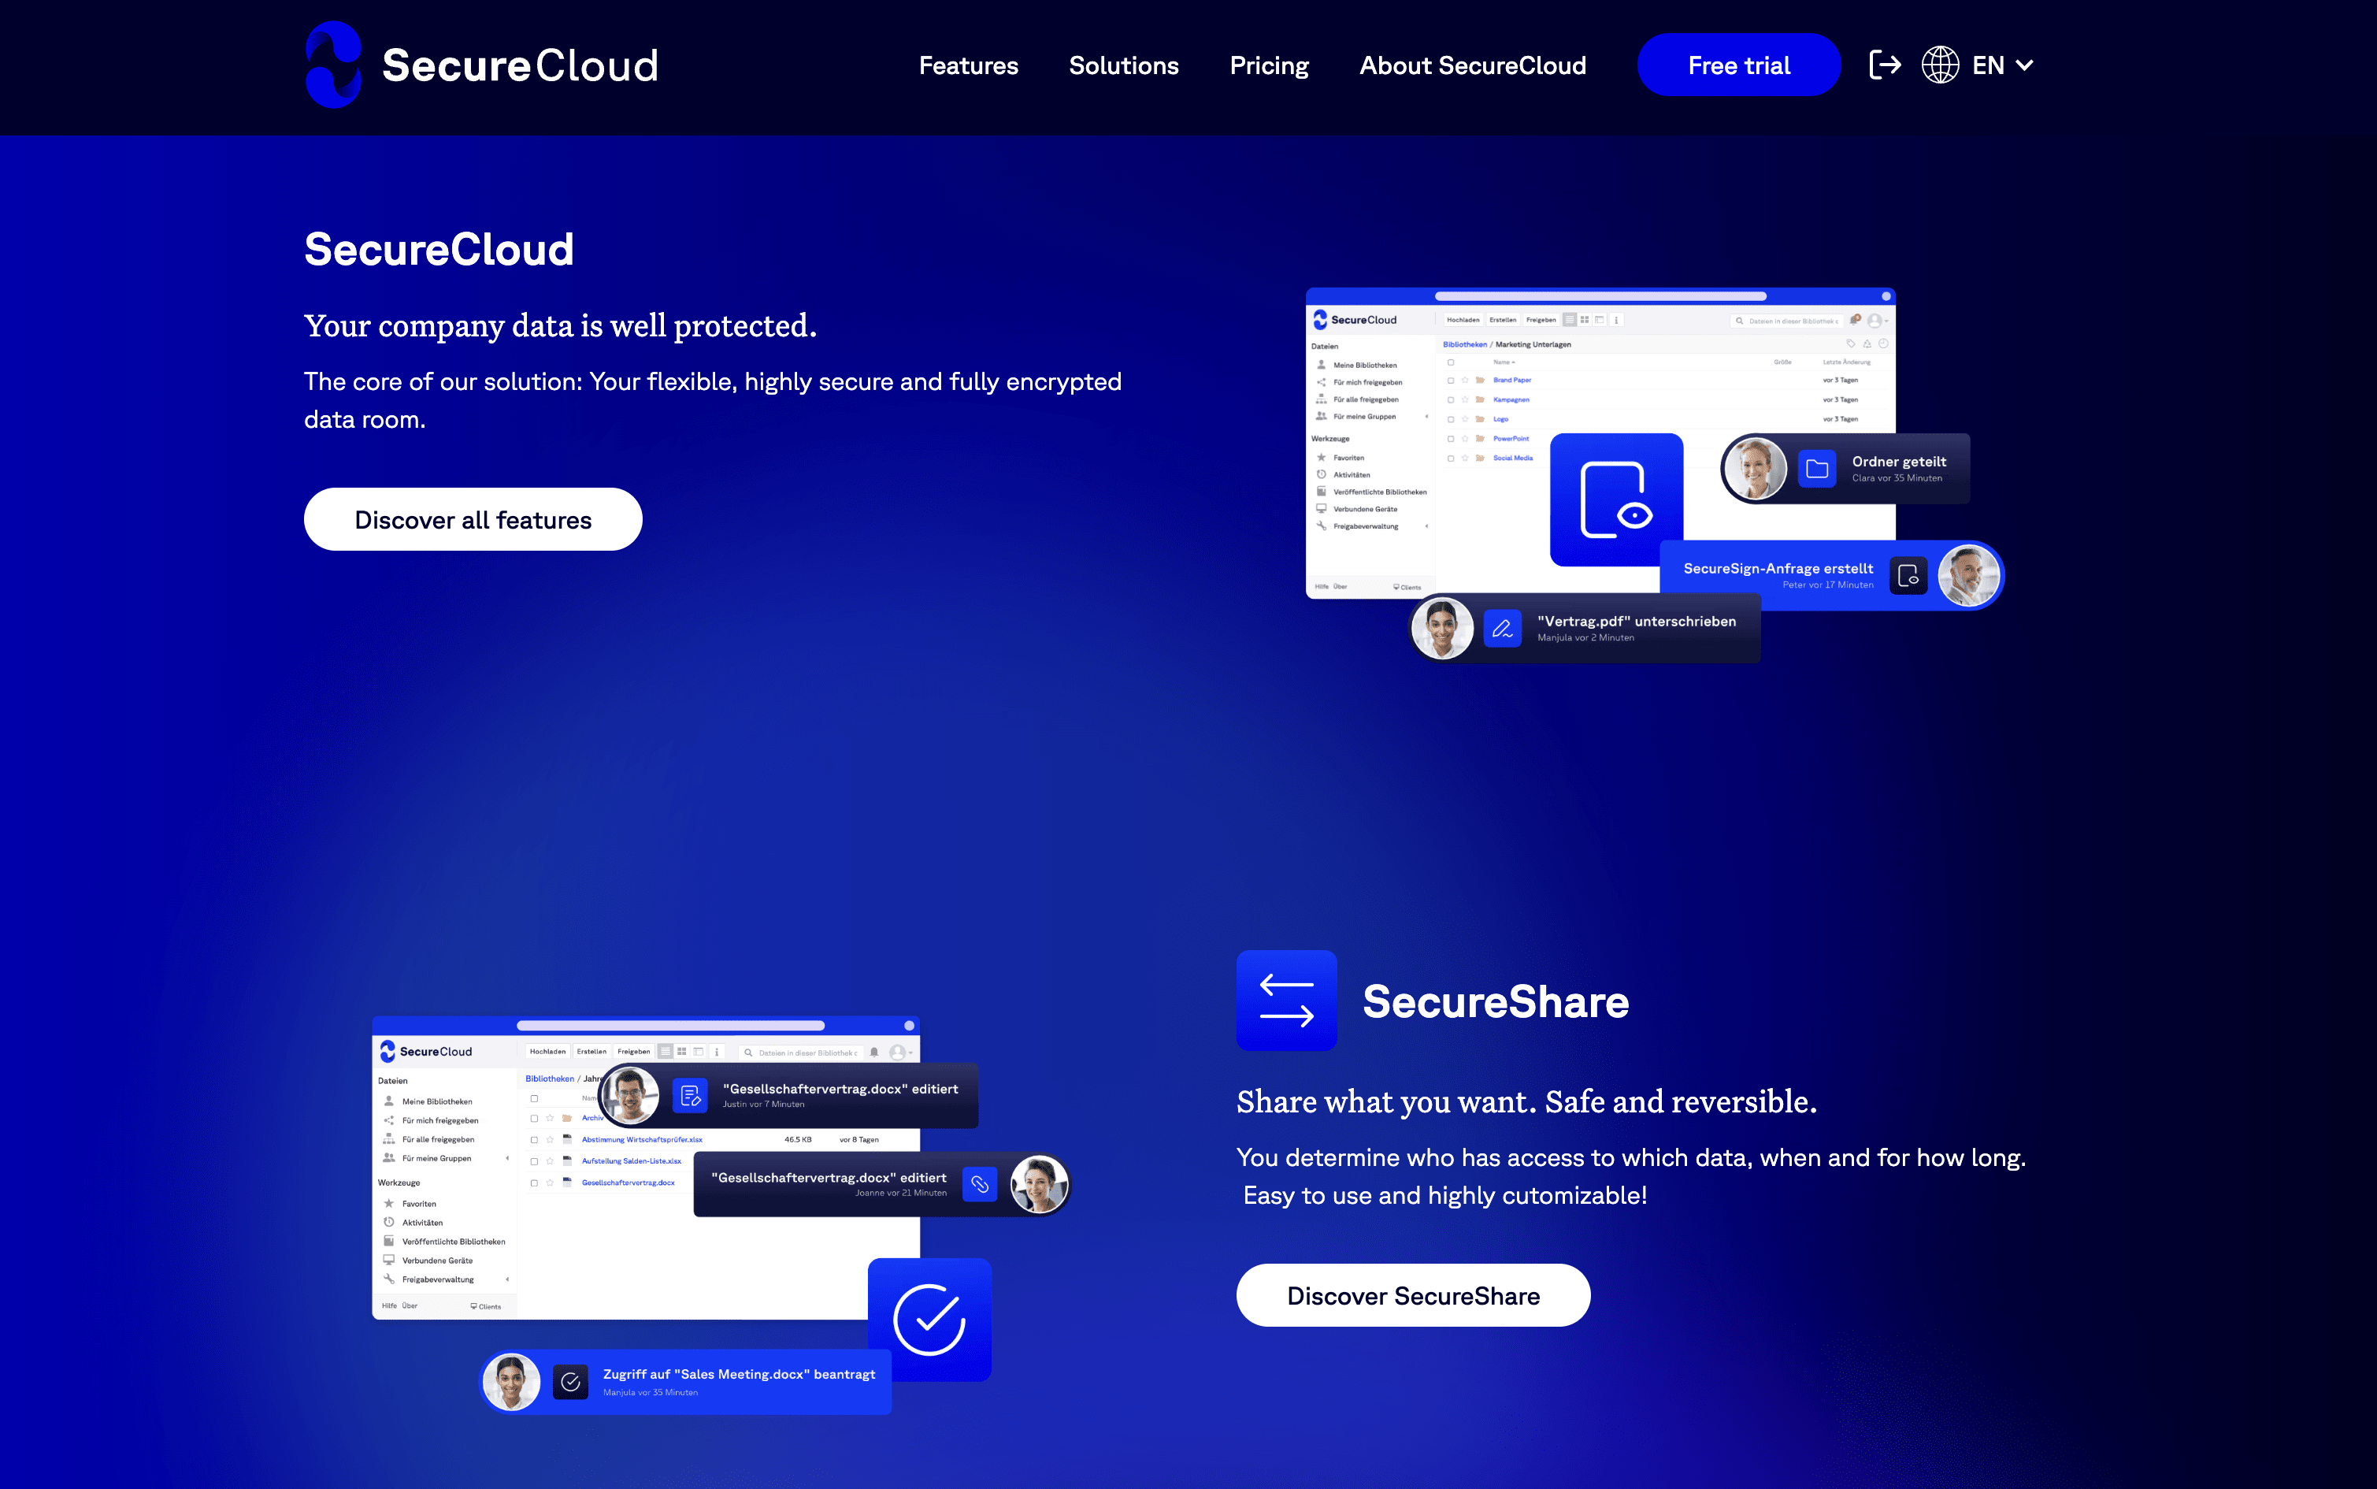Open the About SecureCloud menu
This screenshot has width=2377, height=1489.
pyautogui.click(x=1473, y=65)
